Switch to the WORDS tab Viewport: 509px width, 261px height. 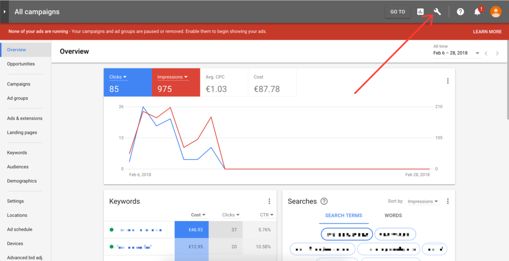tap(393, 216)
